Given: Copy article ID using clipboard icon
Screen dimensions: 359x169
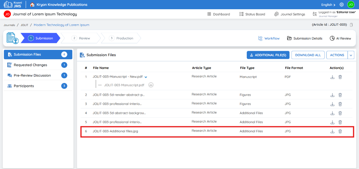Looking at the screenshot, I should (x=351, y=25).
